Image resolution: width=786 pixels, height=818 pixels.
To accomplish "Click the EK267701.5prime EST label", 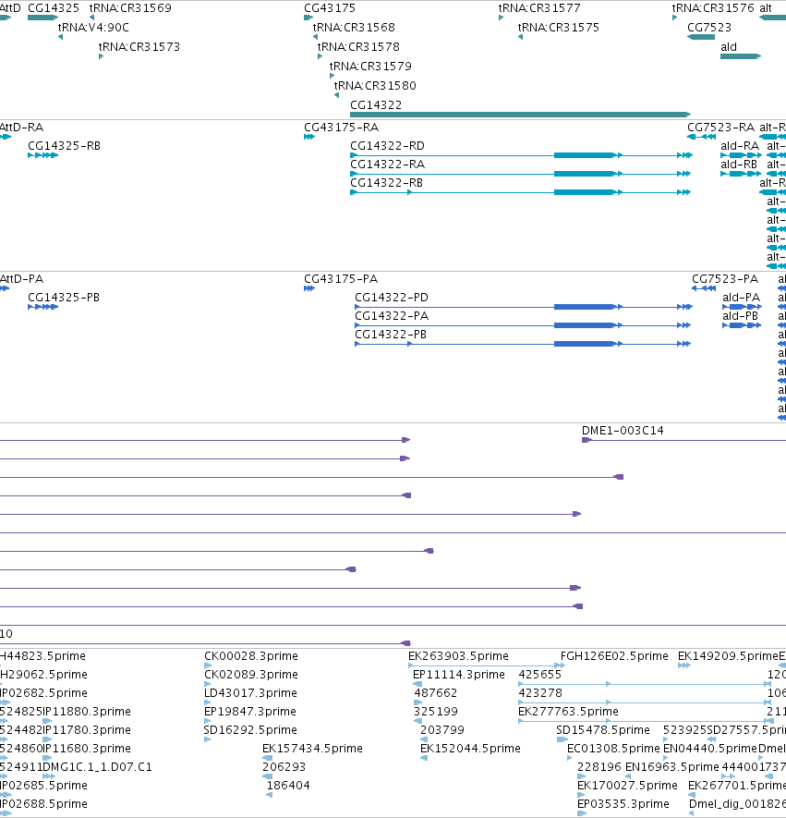I will [737, 786].
